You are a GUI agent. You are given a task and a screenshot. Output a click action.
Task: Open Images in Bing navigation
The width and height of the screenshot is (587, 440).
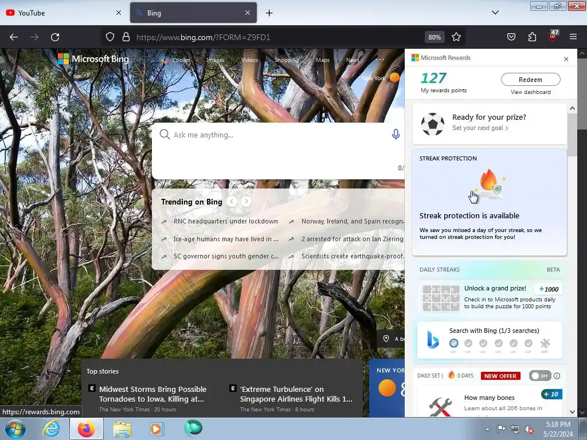[x=216, y=60]
